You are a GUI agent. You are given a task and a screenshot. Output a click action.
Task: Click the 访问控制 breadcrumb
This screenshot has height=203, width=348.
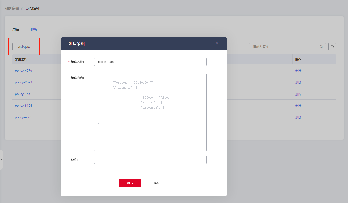pos(32,8)
